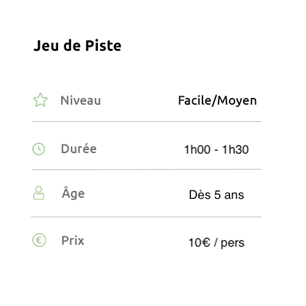
Task: Click the Âge label
Action: (x=73, y=193)
